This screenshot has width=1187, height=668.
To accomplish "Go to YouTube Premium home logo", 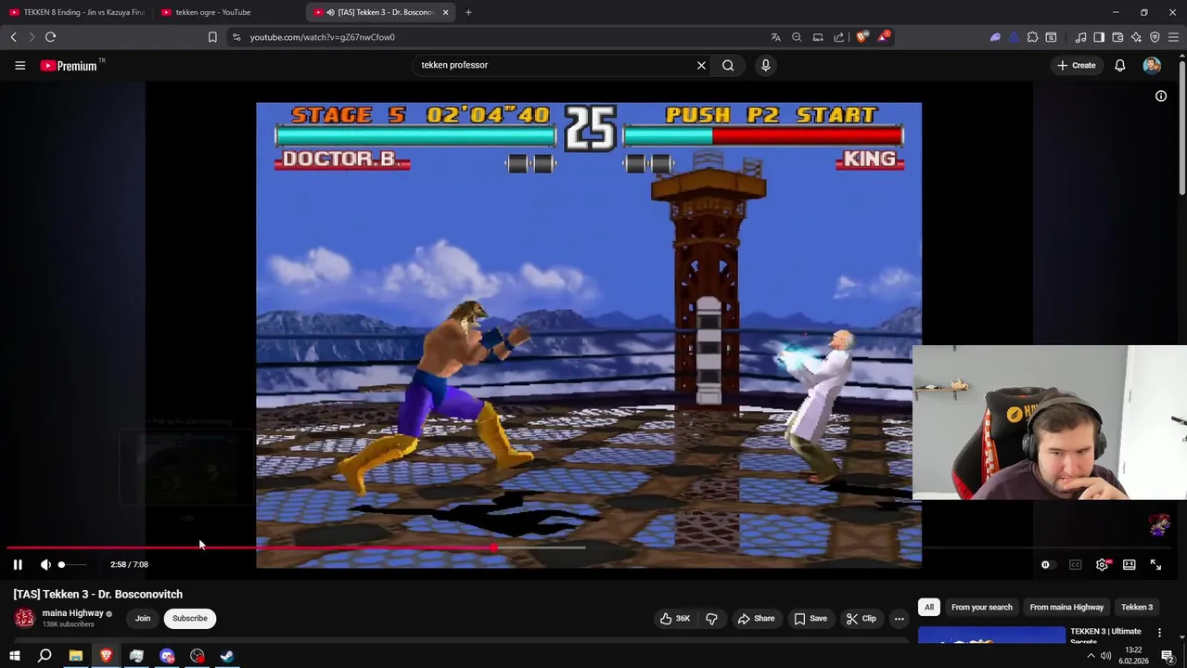I will click(70, 65).
